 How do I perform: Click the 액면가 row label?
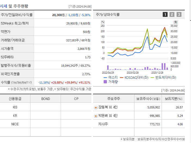point(6,32)
